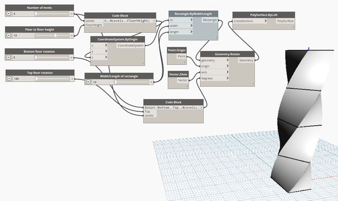Click the Vector output port
Screen dimensions: 338x201
[x=183, y=80]
